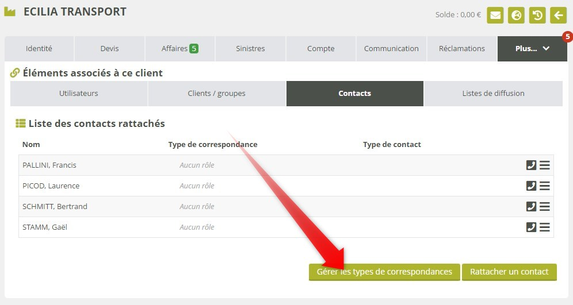Click the phone icon for PALLINI, Francis
Image resolution: width=573 pixels, height=305 pixels.
(531, 165)
